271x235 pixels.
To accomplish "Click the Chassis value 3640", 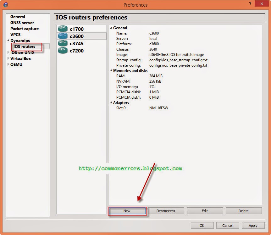I will pos(153,49).
